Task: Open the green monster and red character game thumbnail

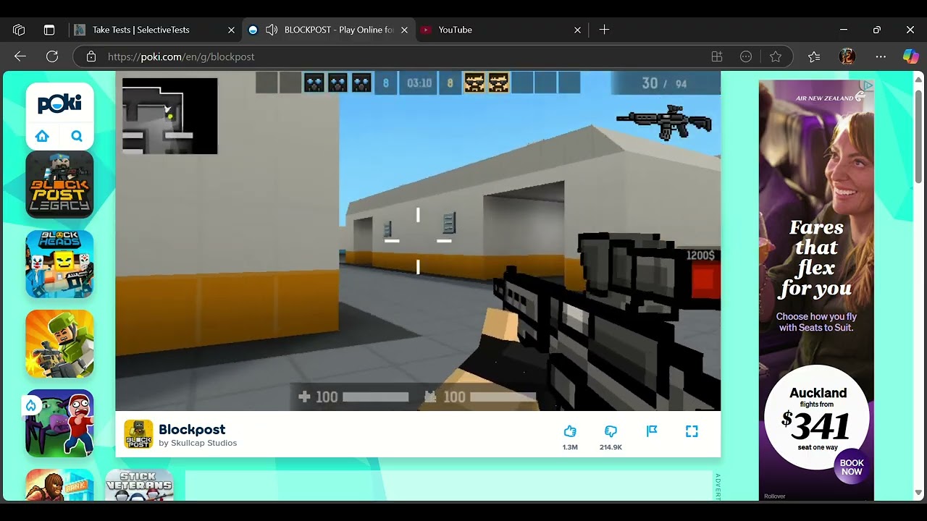Action: coord(59,423)
